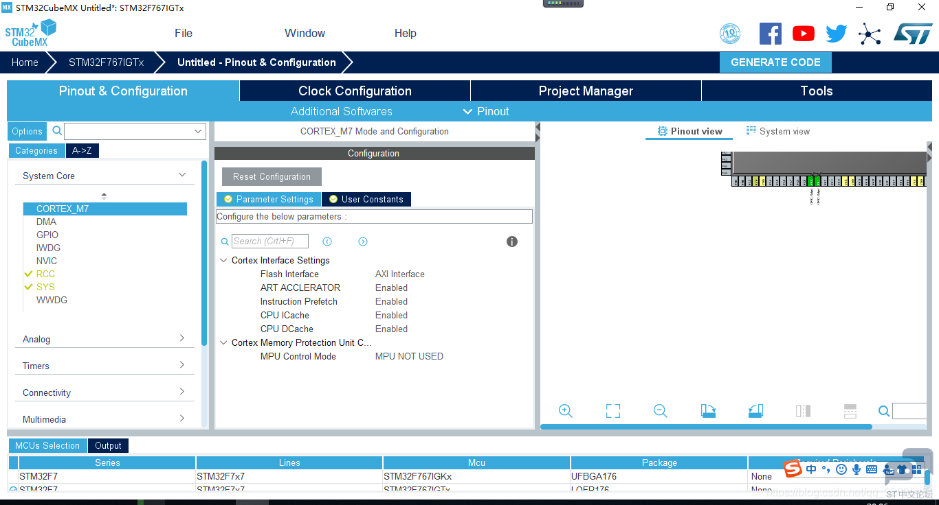Viewport: 939px width, 505px height.
Task: Collapse the System Core category
Action: point(182,175)
